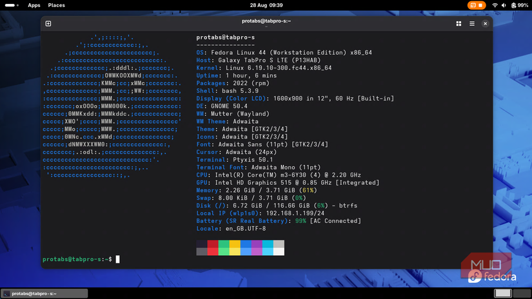The height and width of the screenshot is (299, 532).
Task: Click the Font line Adwaita Sans (11pt)
Action: tap(262, 144)
